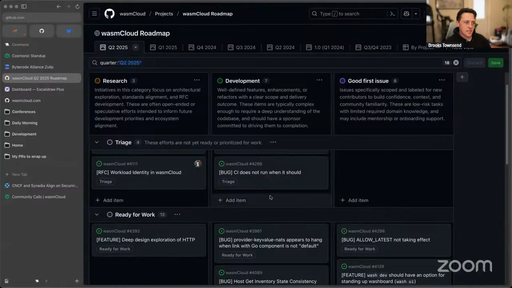The width and height of the screenshot is (512, 288).
Task: Click open-issue status icon on #4393
Action: tap(99, 231)
